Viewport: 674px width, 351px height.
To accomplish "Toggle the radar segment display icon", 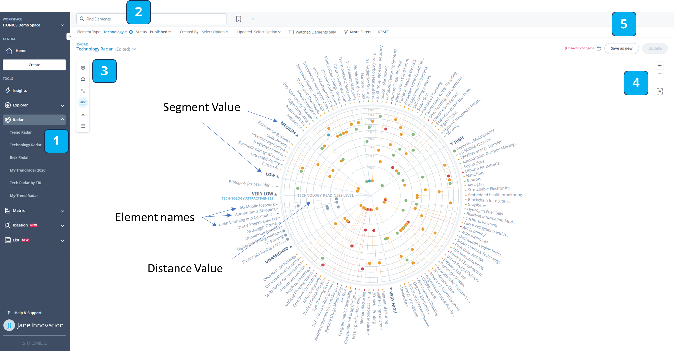I will [x=83, y=79].
